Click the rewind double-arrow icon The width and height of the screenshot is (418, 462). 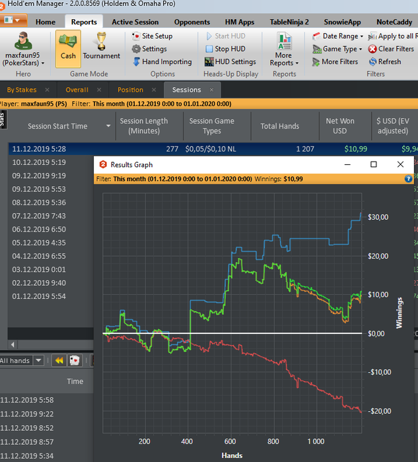coord(59,360)
